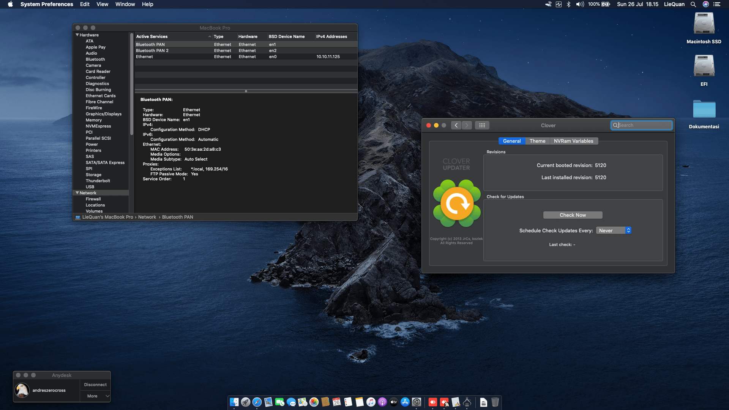Open Music from the dock

point(371,402)
